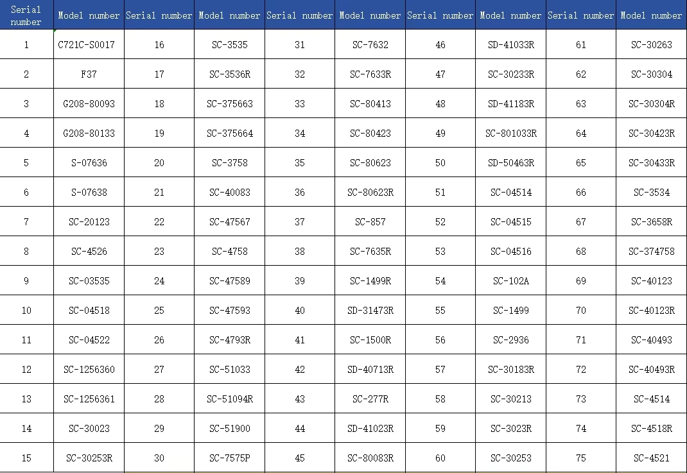The height and width of the screenshot is (473, 687).
Task: Select model SD-31473R
Action: point(370,310)
